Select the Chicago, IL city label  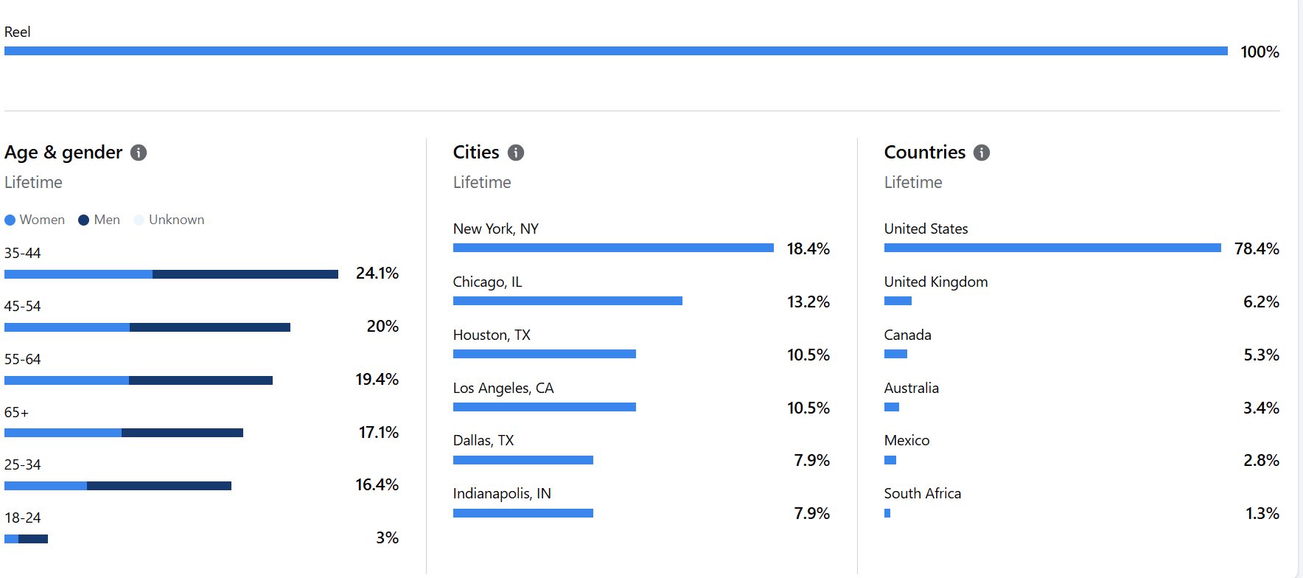point(487,282)
